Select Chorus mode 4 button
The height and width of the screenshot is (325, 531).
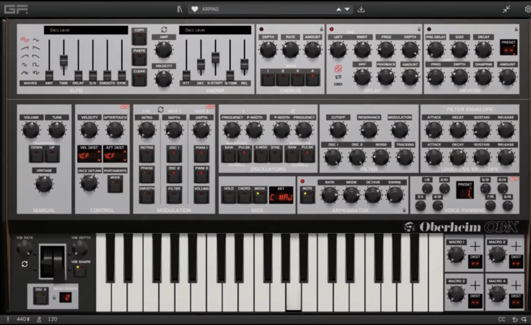click(312, 79)
